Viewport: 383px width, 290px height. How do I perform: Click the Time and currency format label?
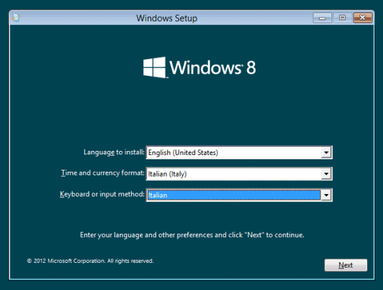[x=102, y=173]
